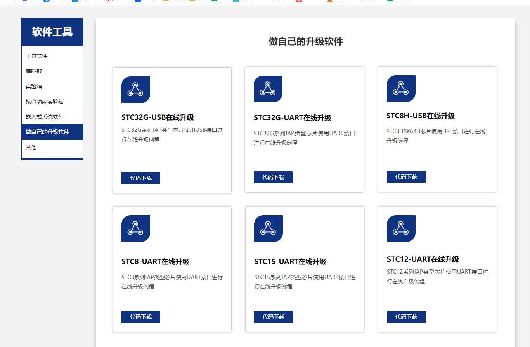Click the STC32G系列 USB接口 description text

pos(172,135)
